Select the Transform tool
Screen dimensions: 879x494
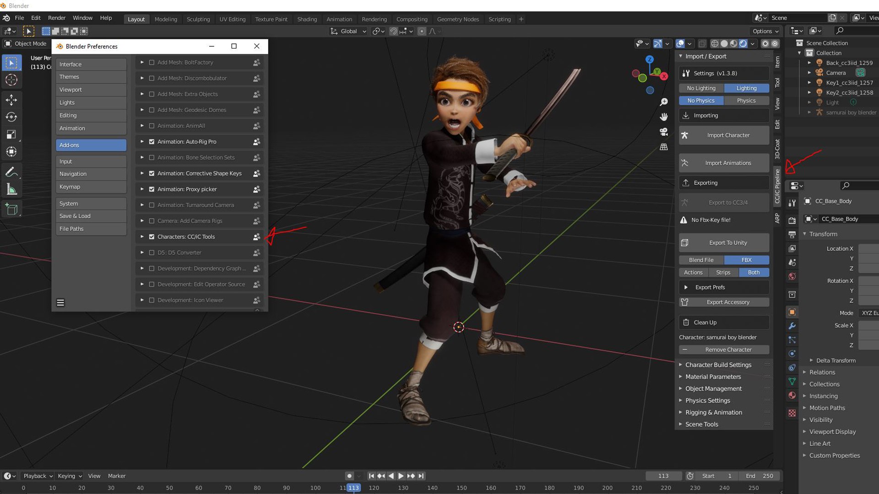(x=11, y=152)
